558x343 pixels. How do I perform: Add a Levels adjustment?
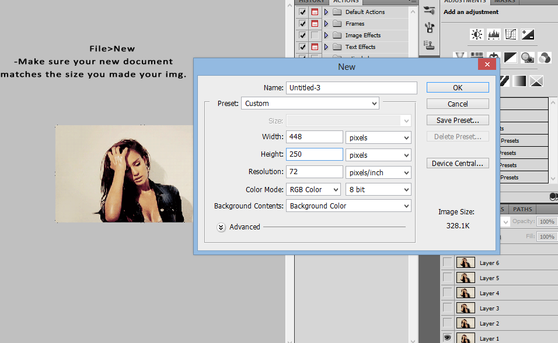(494, 34)
